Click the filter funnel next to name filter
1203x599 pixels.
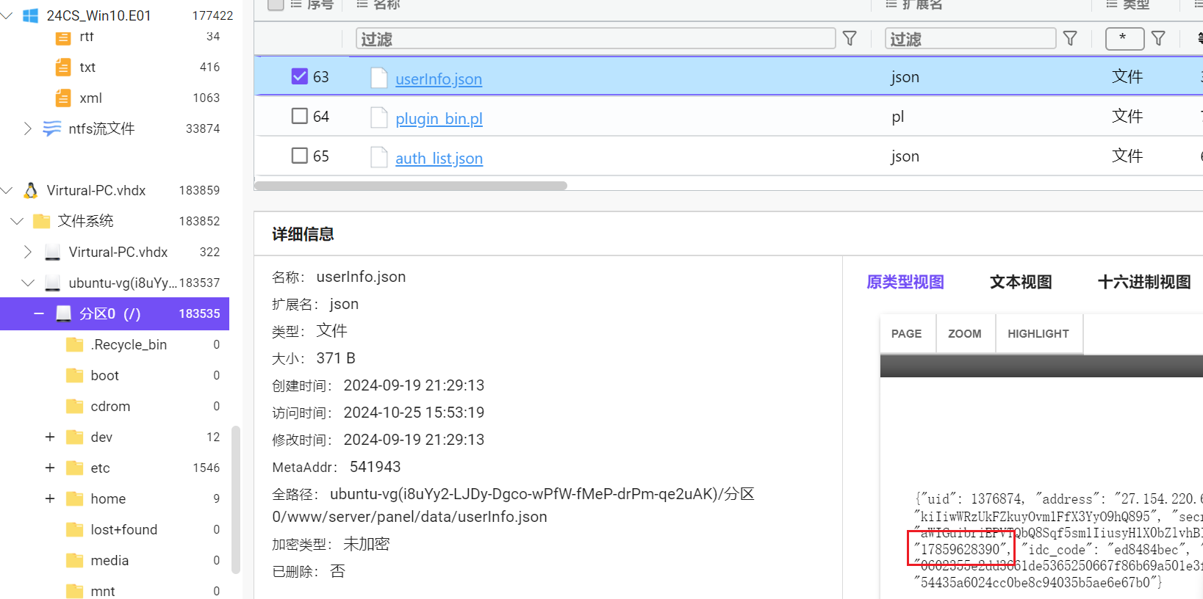(850, 38)
